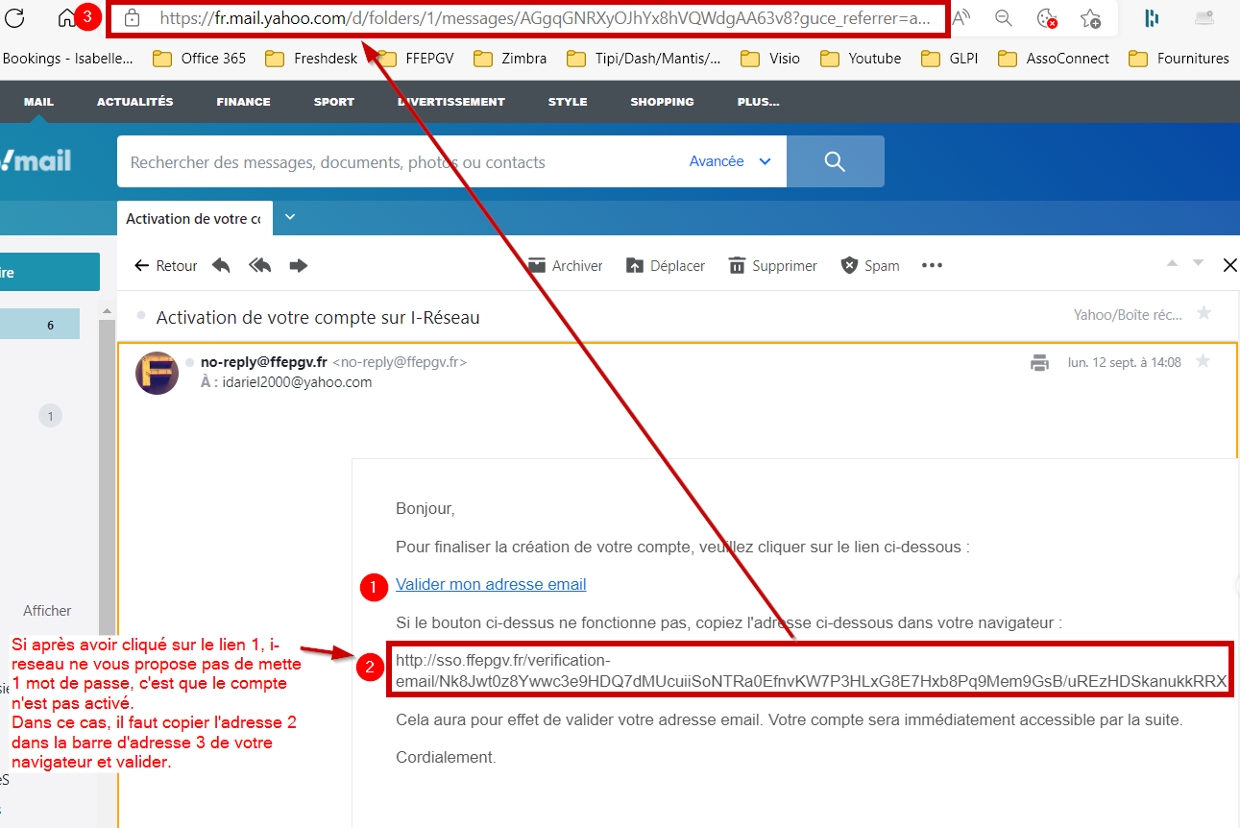Mark message as Spam
Viewport: 1240px width, 828px height.
coord(870,266)
